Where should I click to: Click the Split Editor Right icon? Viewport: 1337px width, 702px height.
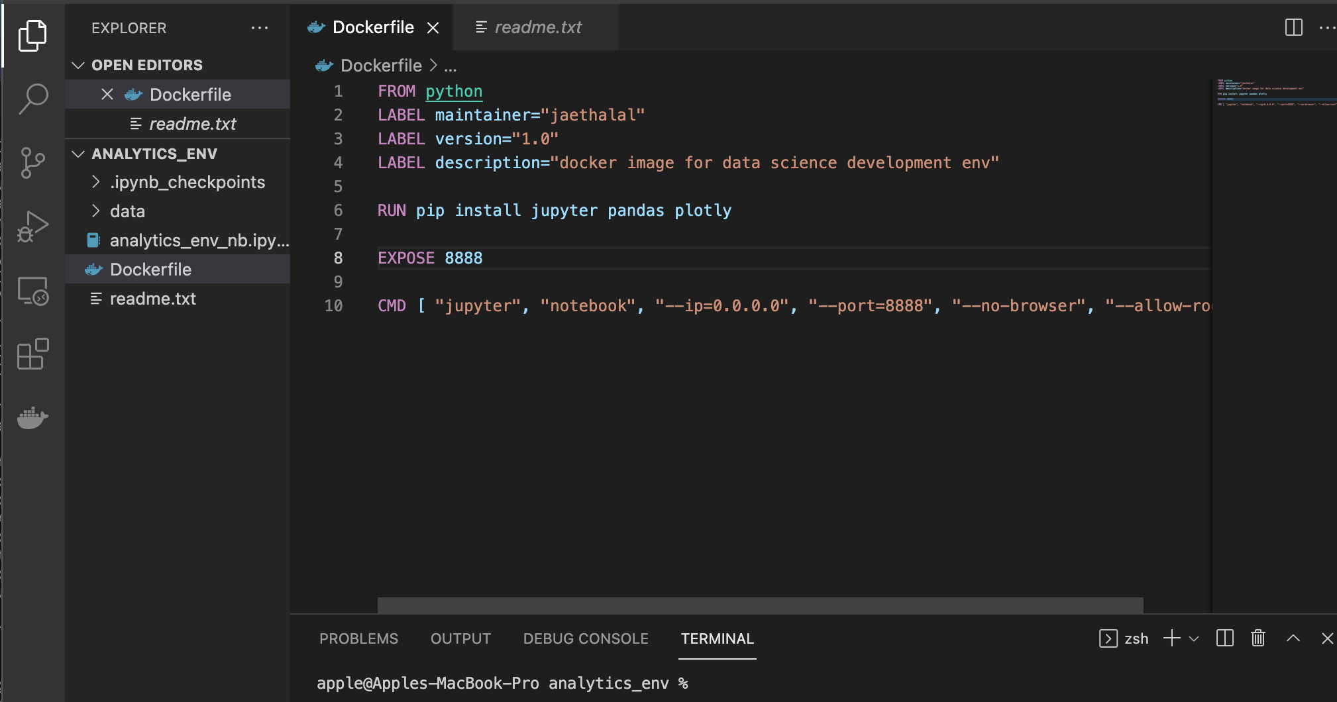pyautogui.click(x=1293, y=28)
